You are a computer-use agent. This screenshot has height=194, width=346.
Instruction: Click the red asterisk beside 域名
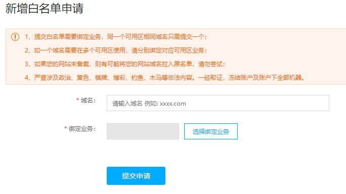click(x=78, y=100)
